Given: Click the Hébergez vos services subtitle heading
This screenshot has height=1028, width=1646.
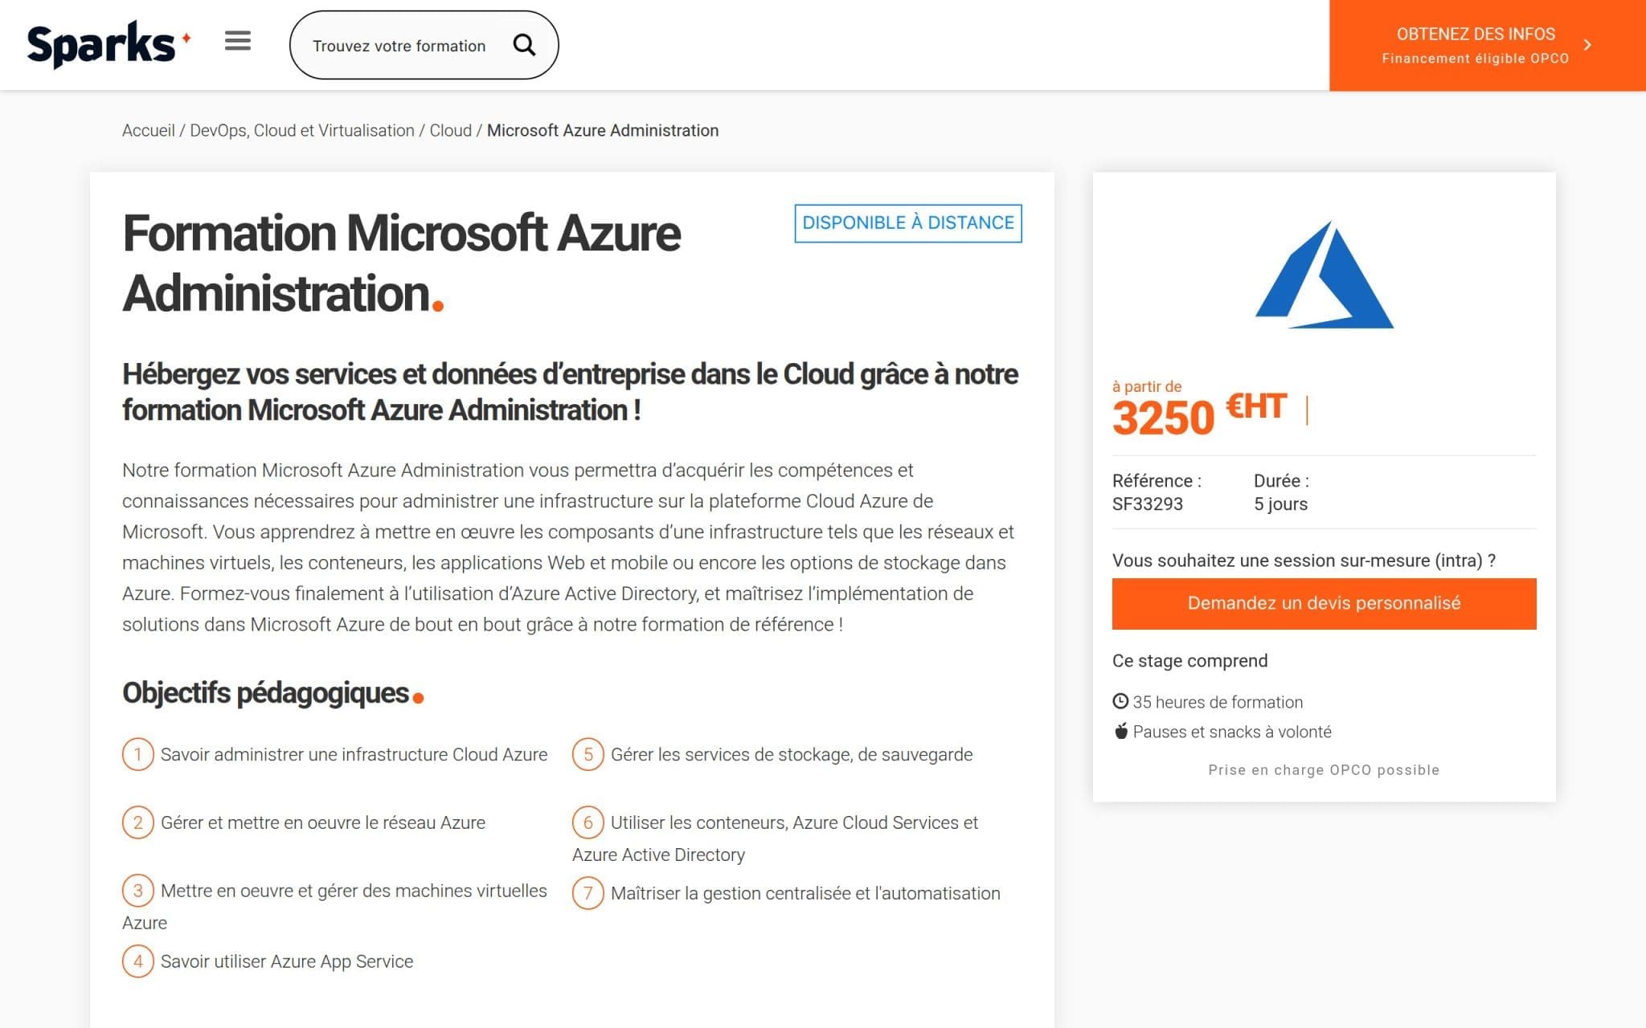Looking at the screenshot, I should click(570, 392).
